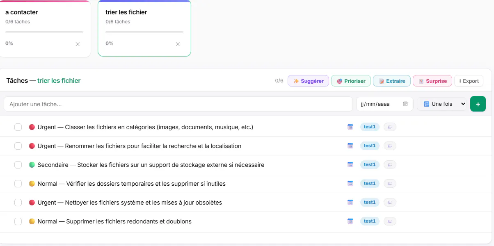Click the red priority dot on Nettoyer les fichiers task
494x246 pixels.
pyautogui.click(x=32, y=203)
